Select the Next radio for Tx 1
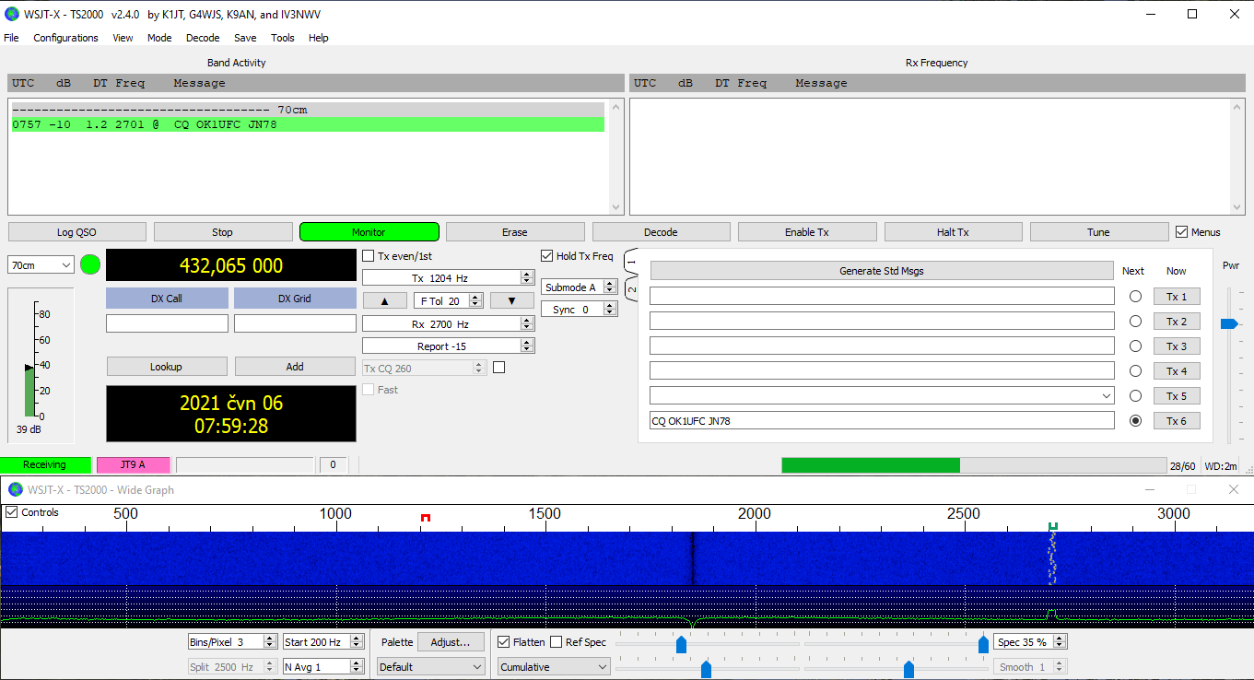Image resolution: width=1254 pixels, height=680 pixels. 1135,297
